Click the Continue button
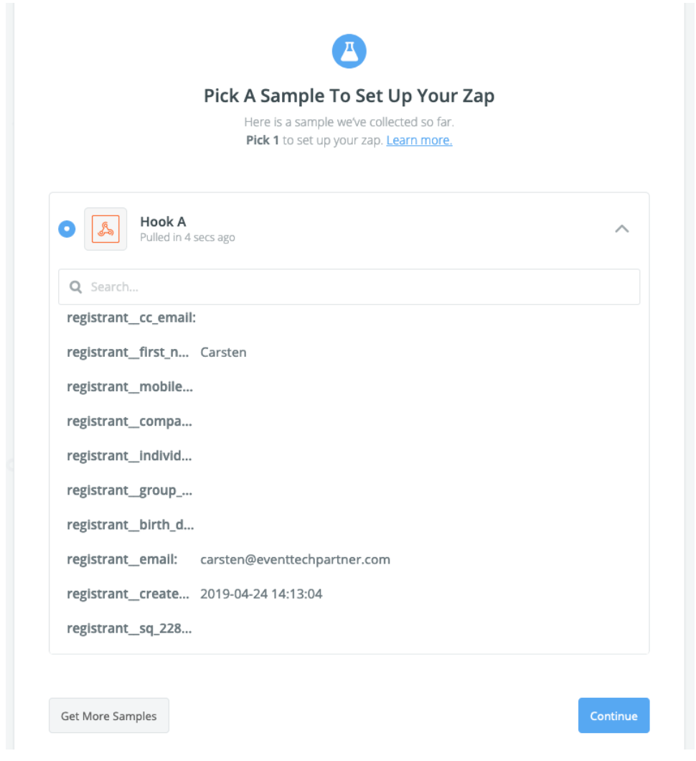Image resolution: width=696 pixels, height=761 pixels. click(613, 715)
